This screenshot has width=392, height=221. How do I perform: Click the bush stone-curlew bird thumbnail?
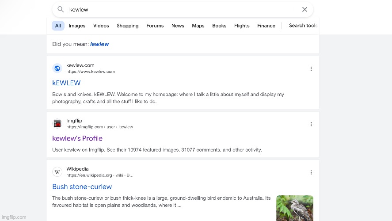[x=295, y=208]
